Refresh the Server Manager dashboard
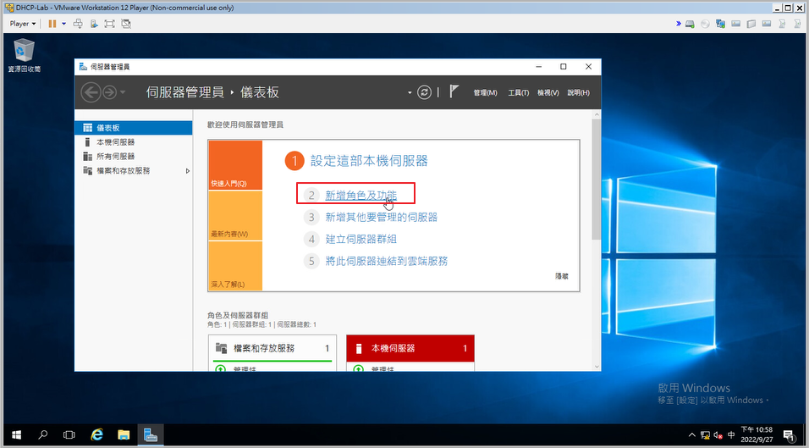This screenshot has height=448, width=809. [x=424, y=92]
